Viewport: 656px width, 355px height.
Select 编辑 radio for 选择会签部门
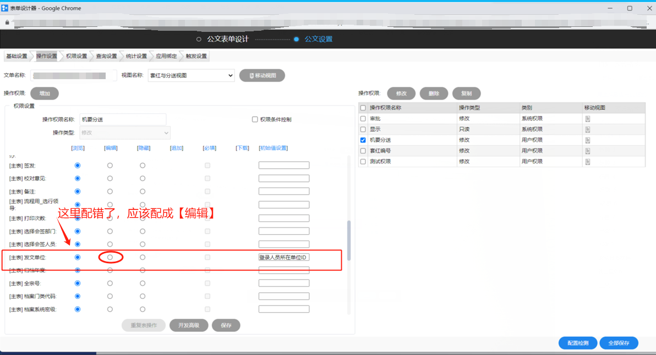(110, 231)
